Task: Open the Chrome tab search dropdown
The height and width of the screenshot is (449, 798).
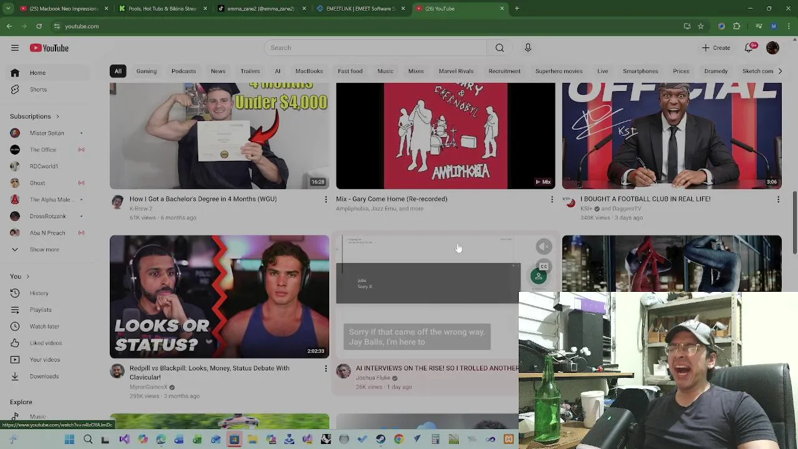Action: point(8,9)
